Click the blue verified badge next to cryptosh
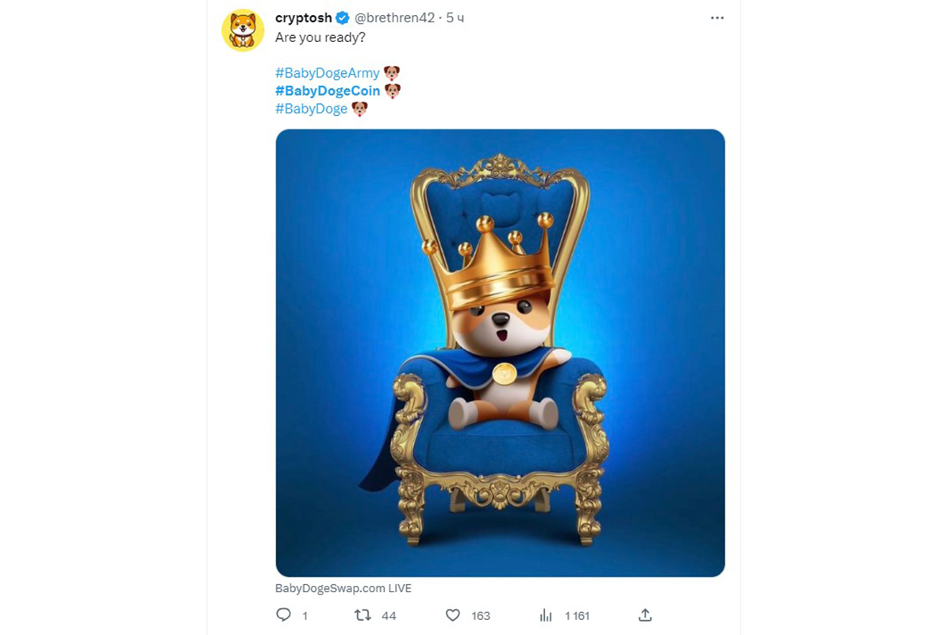The width and height of the screenshot is (952, 635). point(342,16)
